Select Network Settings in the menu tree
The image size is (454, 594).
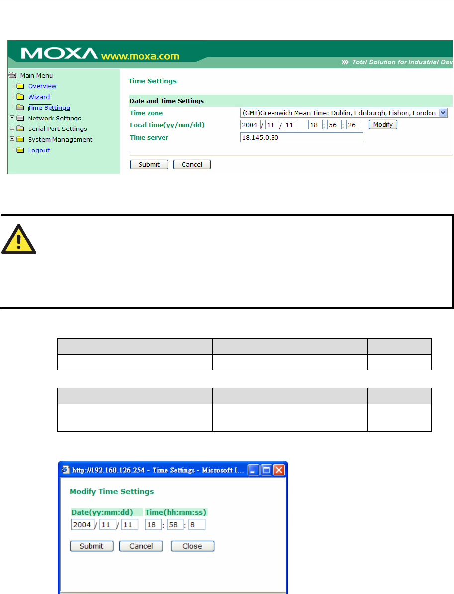click(x=55, y=118)
